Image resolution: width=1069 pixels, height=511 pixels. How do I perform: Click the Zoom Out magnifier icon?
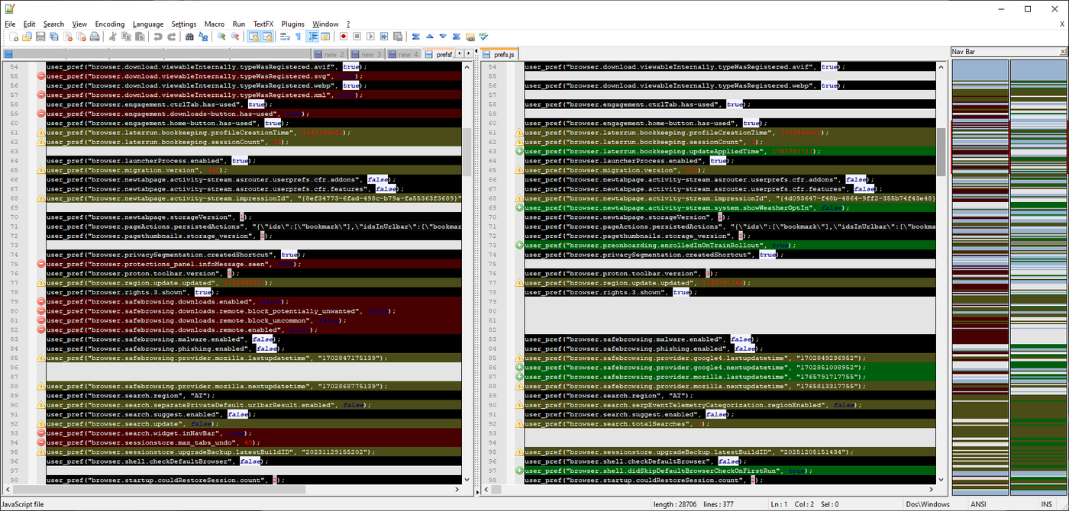pyautogui.click(x=235, y=37)
